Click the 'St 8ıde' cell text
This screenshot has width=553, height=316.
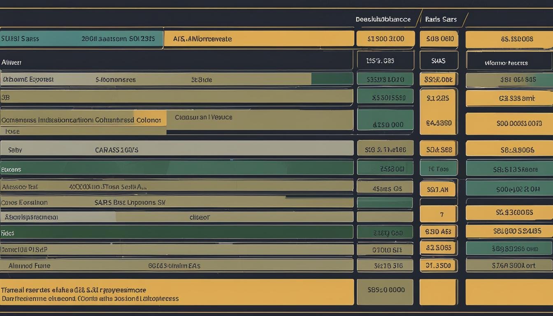[x=202, y=80]
